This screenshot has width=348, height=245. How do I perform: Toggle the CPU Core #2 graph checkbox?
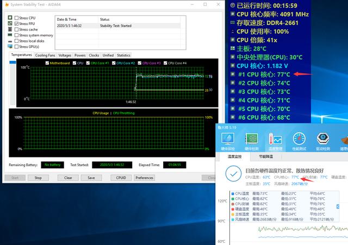click(x=114, y=63)
